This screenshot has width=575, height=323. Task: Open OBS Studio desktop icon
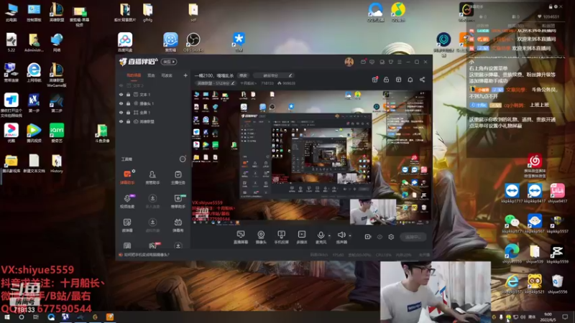[x=193, y=42]
